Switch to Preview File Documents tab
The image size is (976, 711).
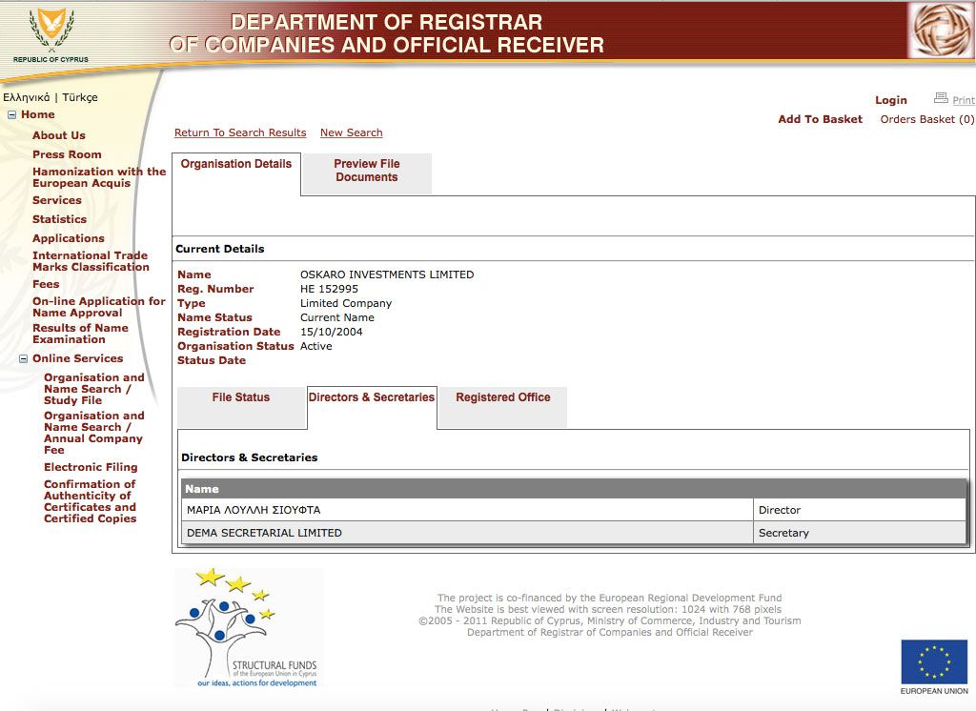367,171
